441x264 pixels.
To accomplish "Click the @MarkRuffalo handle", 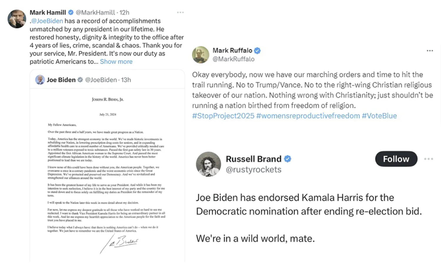I will click(x=233, y=59).
